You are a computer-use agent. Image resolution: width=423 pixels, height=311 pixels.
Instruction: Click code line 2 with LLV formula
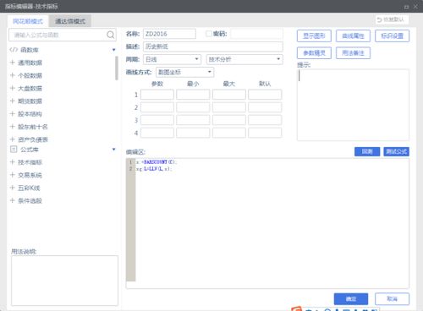pos(154,169)
